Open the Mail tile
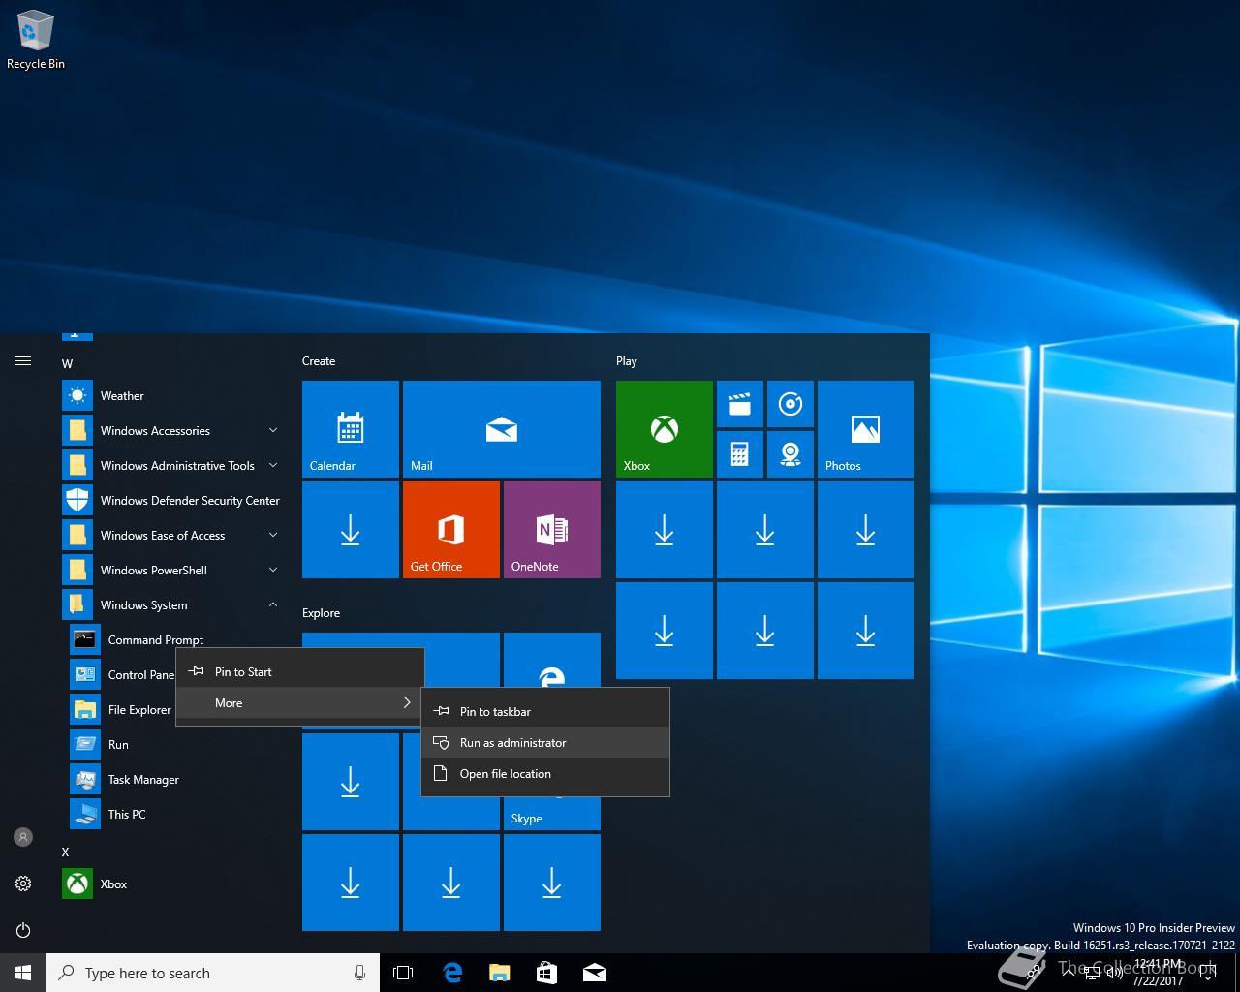Viewport: 1240px width, 992px height. coord(502,429)
